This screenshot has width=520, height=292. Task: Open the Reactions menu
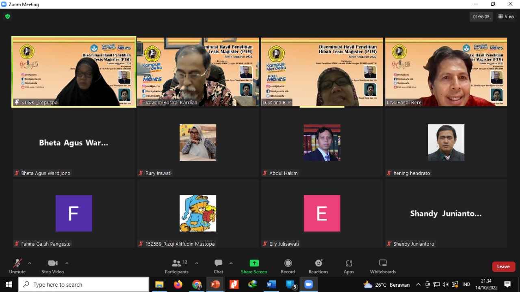(318, 266)
